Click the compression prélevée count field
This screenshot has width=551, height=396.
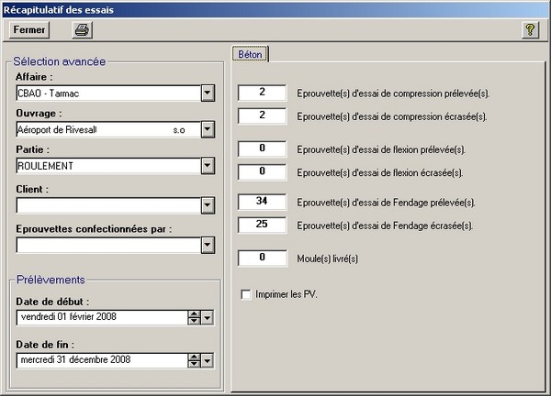264,93
